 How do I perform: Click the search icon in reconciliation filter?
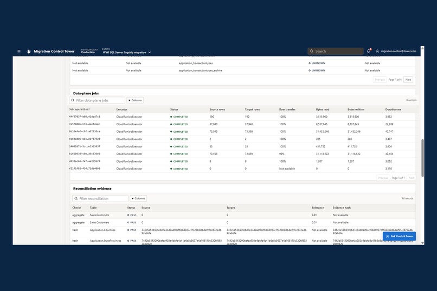point(76,198)
